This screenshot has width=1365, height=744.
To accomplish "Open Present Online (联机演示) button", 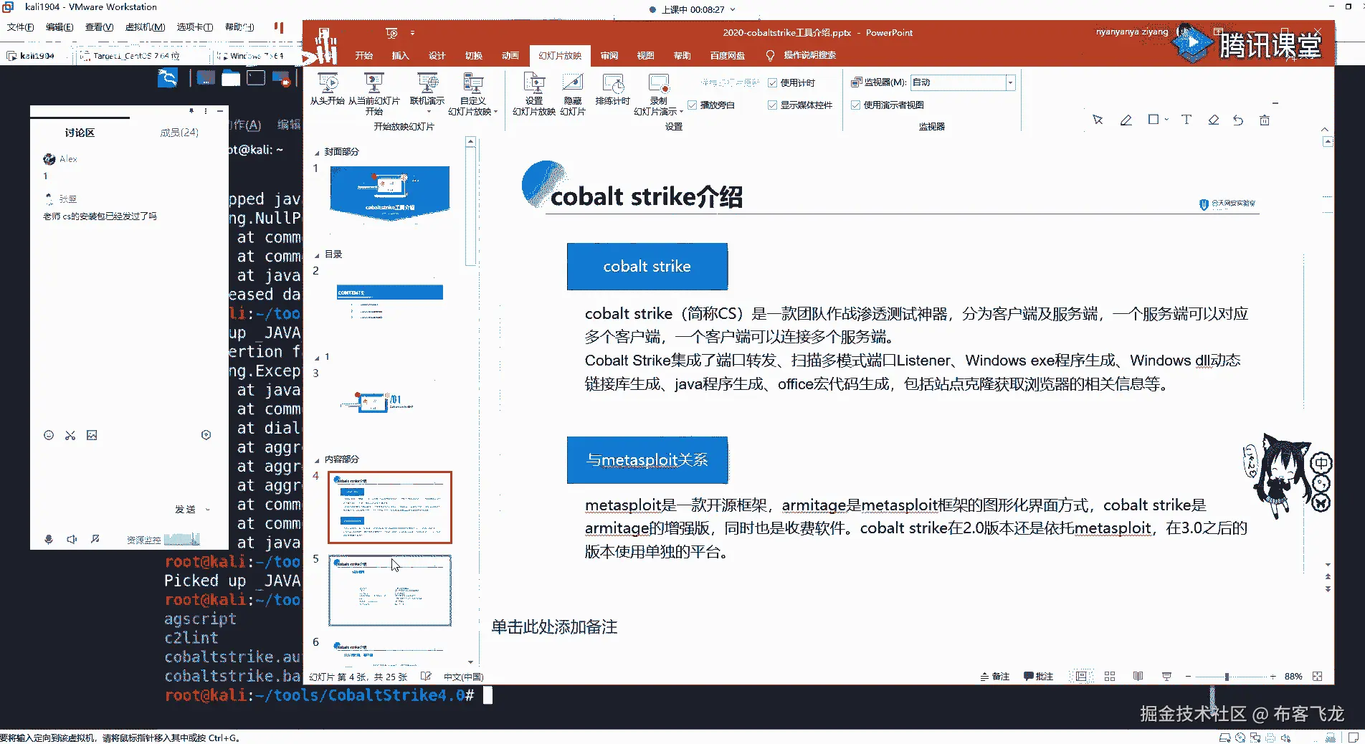I will pyautogui.click(x=427, y=92).
